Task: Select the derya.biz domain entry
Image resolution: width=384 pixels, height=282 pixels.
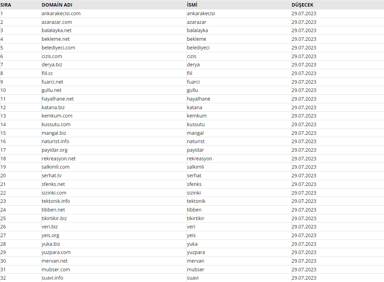Action: pyautogui.click(x=52, y=65)
